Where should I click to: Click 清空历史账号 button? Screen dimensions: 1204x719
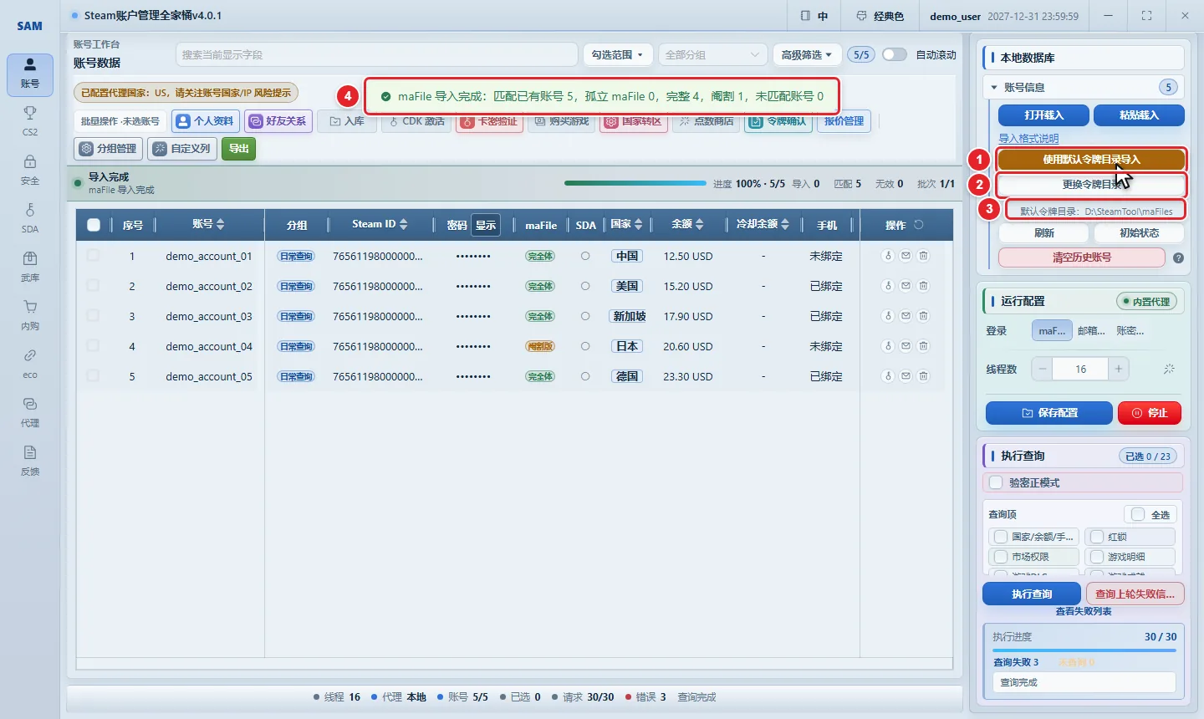[x=1082, y=258]
